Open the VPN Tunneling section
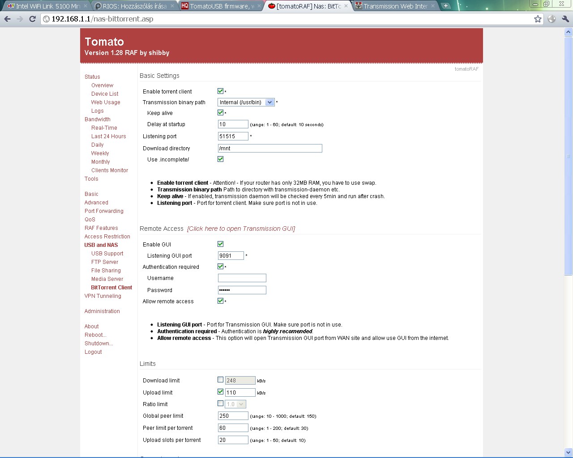Screen dimensions: 573x458 (103, 296)
